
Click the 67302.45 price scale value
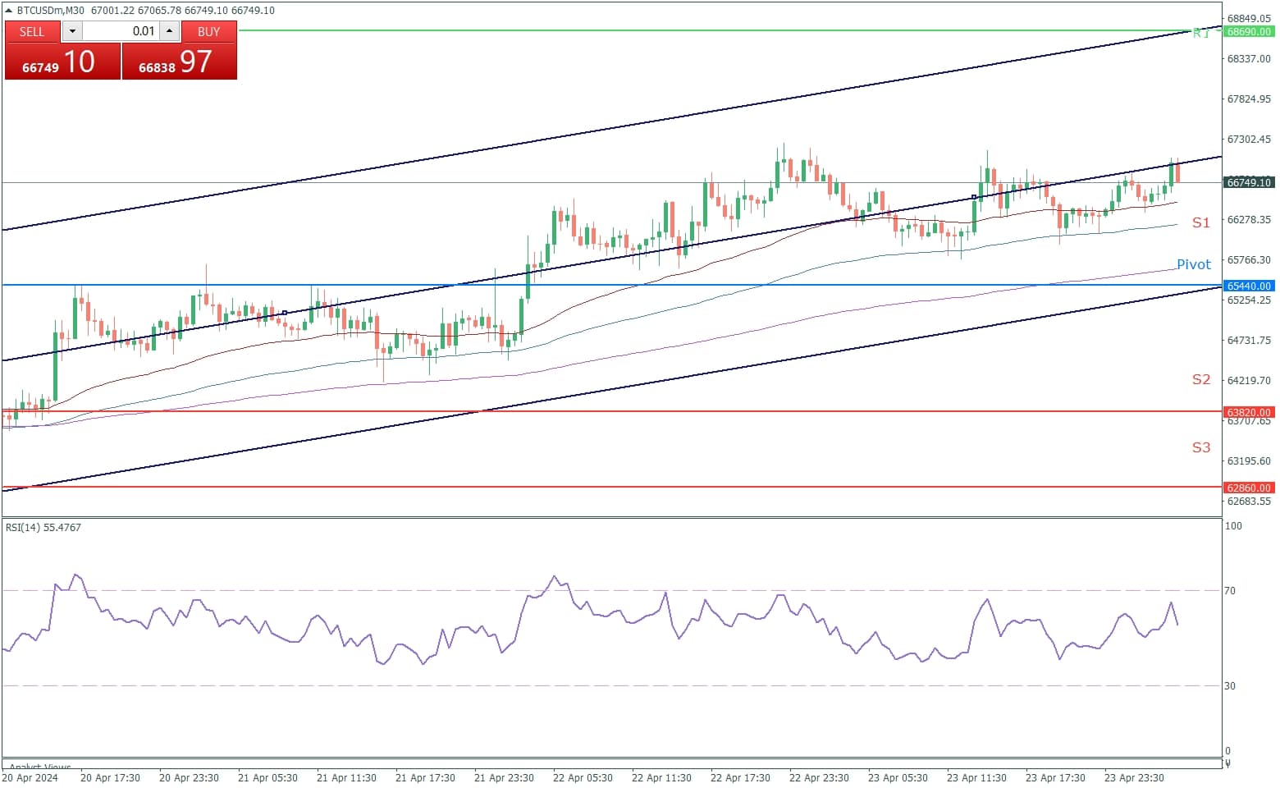pos(1249,139)
